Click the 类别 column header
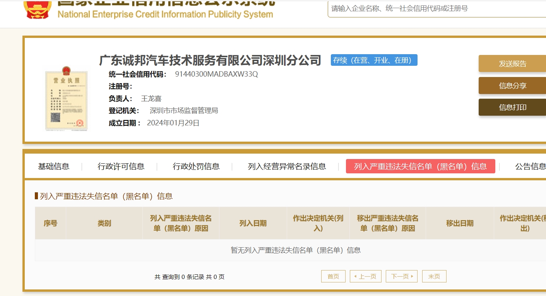Screen dimensions: 546x296 pyautogui.click(x=104, y=223)
